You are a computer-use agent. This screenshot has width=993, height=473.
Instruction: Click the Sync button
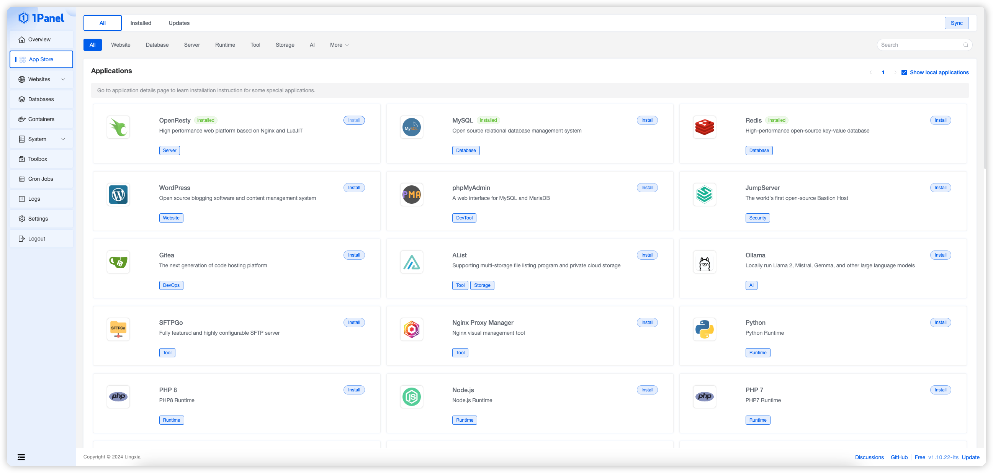coord(956,23)
